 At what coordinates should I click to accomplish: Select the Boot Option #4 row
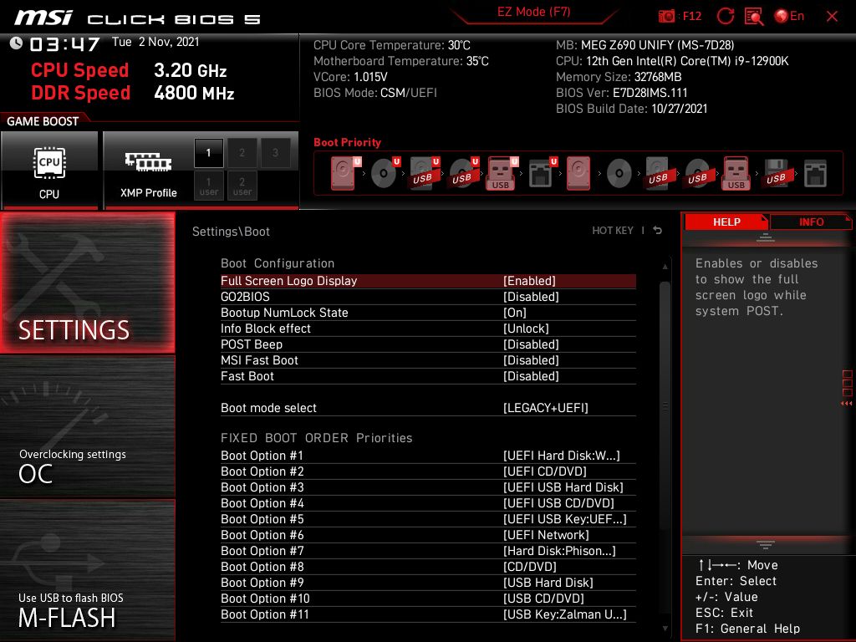pos(428,502)
